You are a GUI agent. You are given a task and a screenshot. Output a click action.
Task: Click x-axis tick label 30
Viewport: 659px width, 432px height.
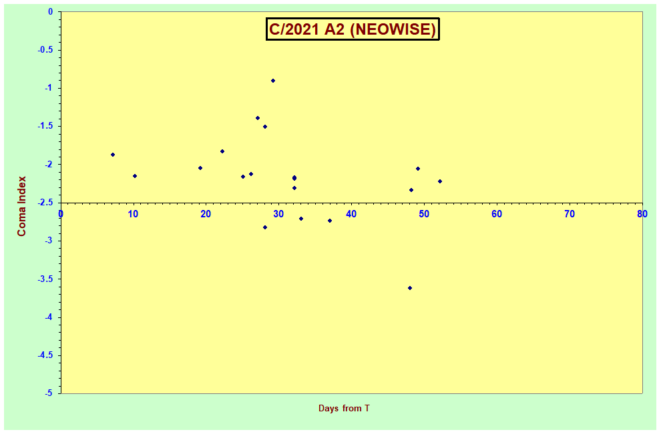coord(278,214)
